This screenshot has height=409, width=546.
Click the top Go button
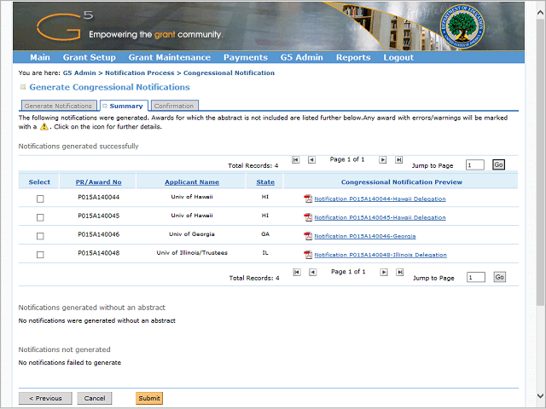pyautogui.click(x=498, y=164)
